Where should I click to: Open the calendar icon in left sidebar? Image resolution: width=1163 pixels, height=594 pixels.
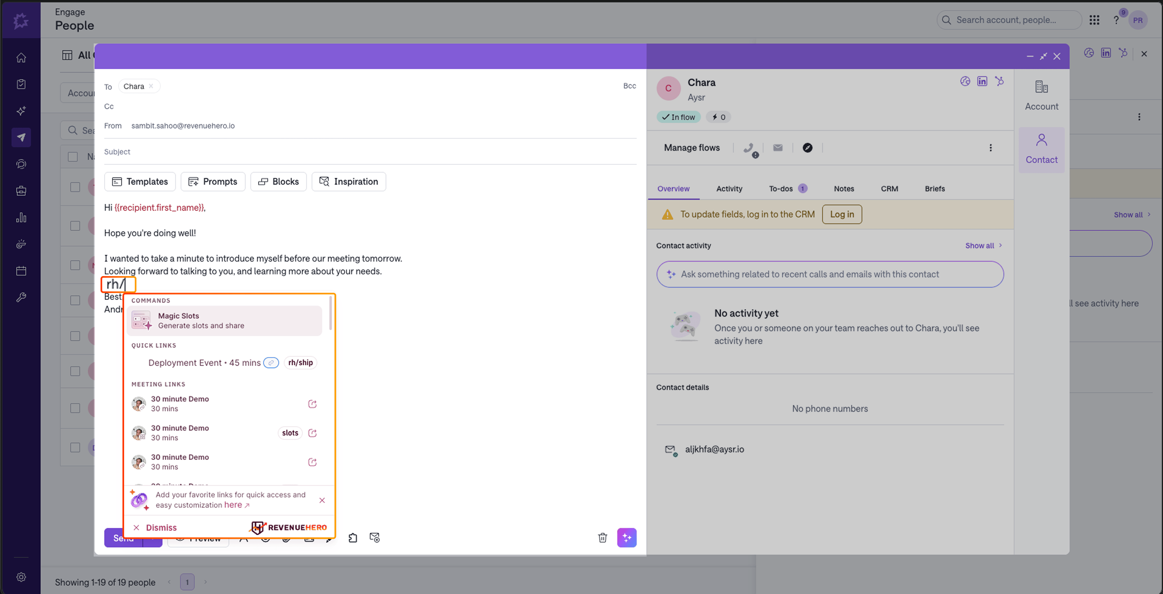click(x=21, y=271)
